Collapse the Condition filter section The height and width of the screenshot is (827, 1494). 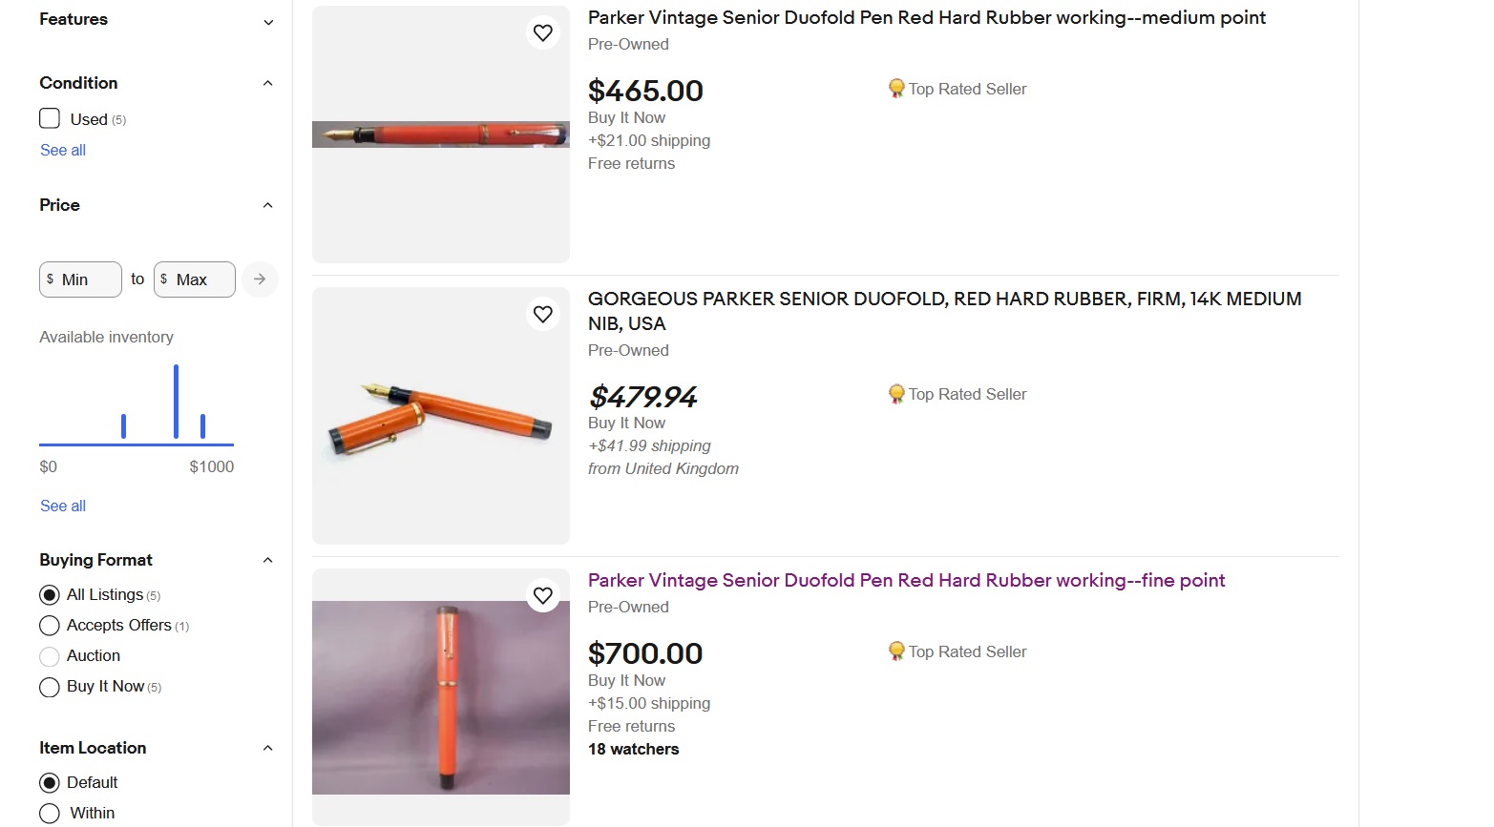[268, 83]
